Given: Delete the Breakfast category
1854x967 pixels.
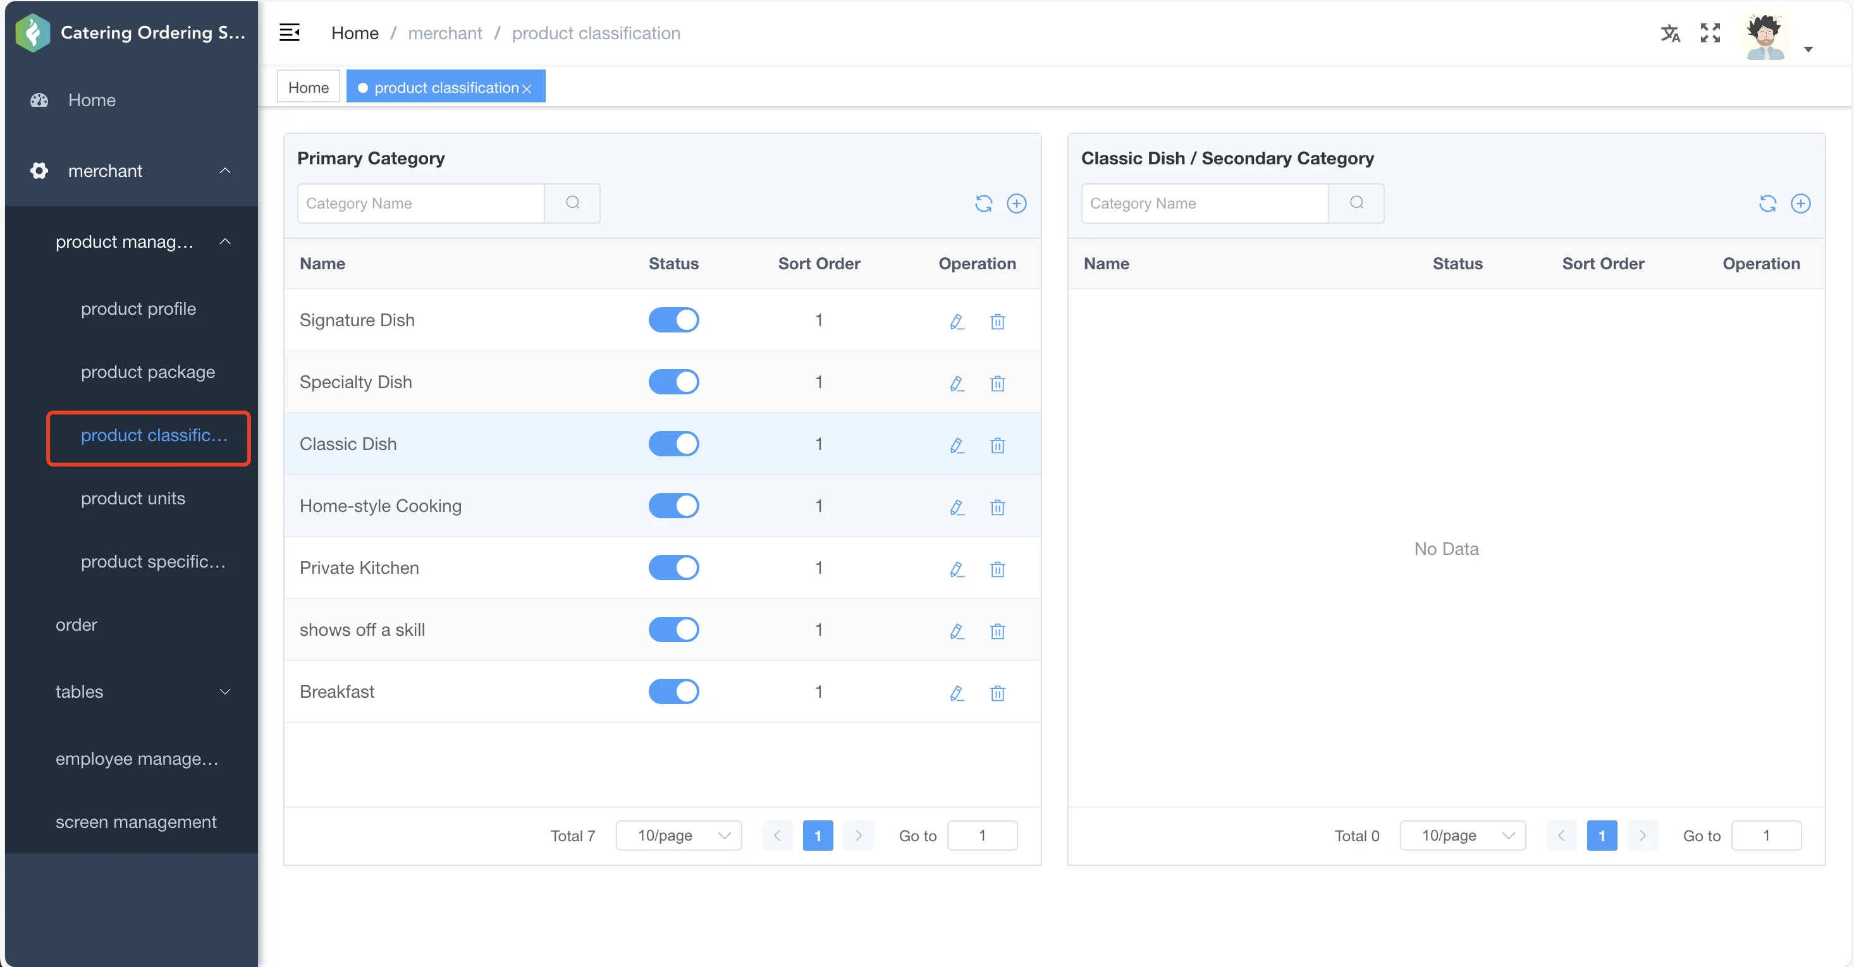Looking at the screenshot, I should [997, 693].
